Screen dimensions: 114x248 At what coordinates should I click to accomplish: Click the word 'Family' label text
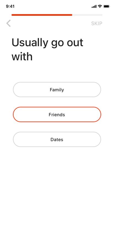click(57, 90)
